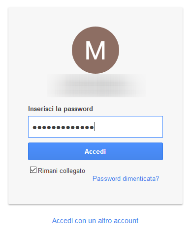Click the gray login card background
Image resolution: width=191 pixels, height=230 pixels.
(95, 193)
